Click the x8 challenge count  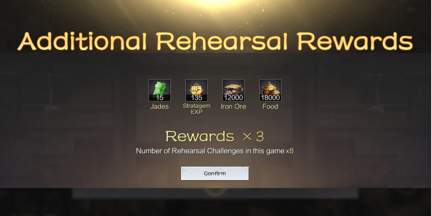[x=290, y=151]
